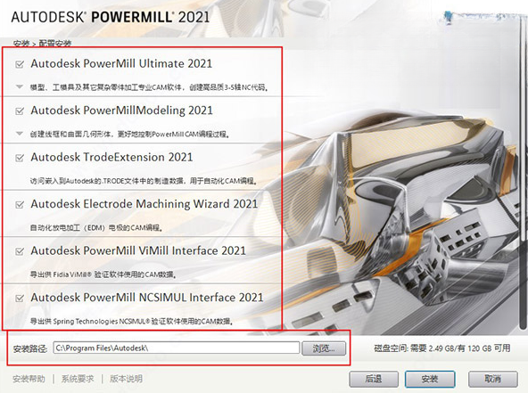Select Autodesk PowerMill ViMill Interface 2021 title
Screen dimensions: 528x393
pyautogui.click(x=138, y=250)
